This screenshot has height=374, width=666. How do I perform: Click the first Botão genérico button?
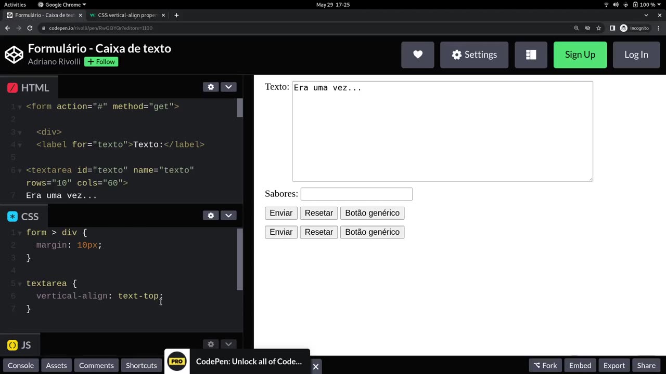pos(372,213)
